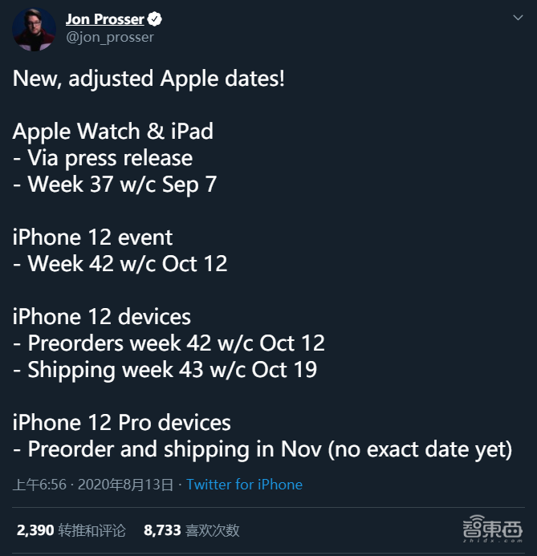
Task: Click the "Week 37 w/c Sep 7" line
Action: click(x=115, y=184)
